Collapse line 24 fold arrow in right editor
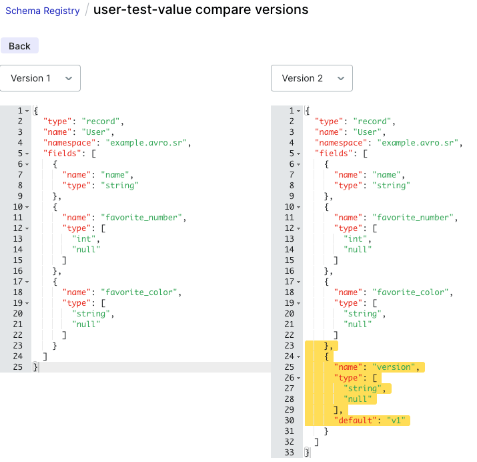 (x=298, y=357)
